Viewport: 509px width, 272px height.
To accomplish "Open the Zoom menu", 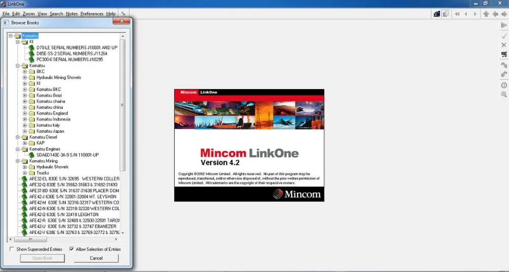I will click(29, 14).
